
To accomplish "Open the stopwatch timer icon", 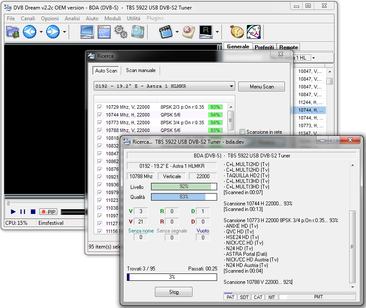I will click(x=237, y=32).
